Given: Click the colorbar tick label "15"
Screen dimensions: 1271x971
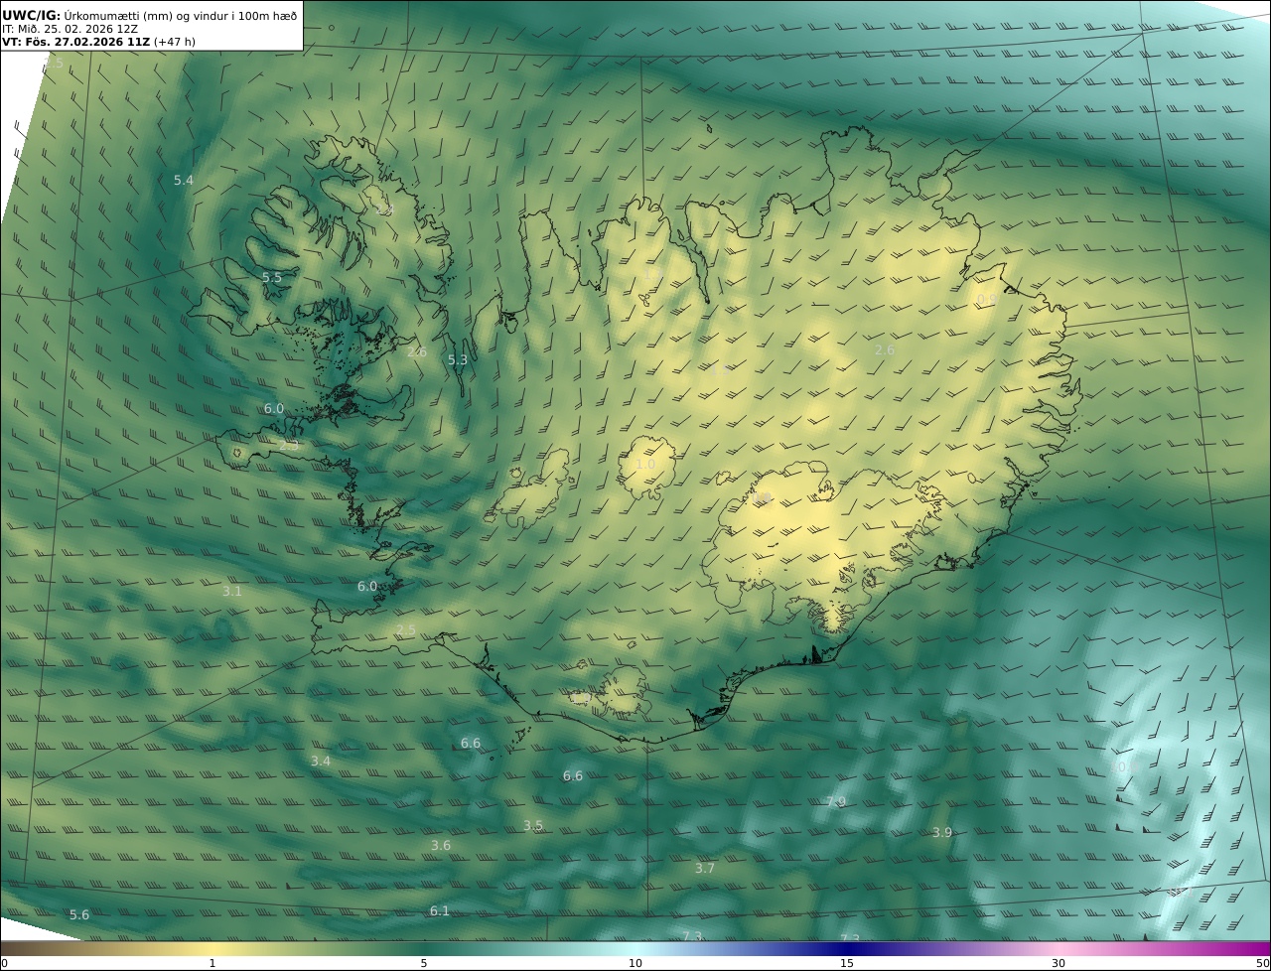Looking at the screenshot, I should pyautogui.click(x=847, y=963).
